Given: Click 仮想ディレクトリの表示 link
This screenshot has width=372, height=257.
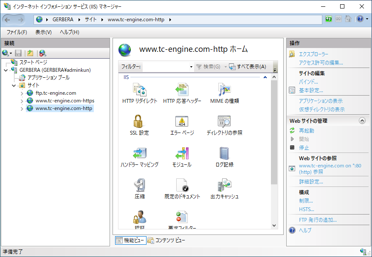Looking at the screenshot, I should point(322,110).
